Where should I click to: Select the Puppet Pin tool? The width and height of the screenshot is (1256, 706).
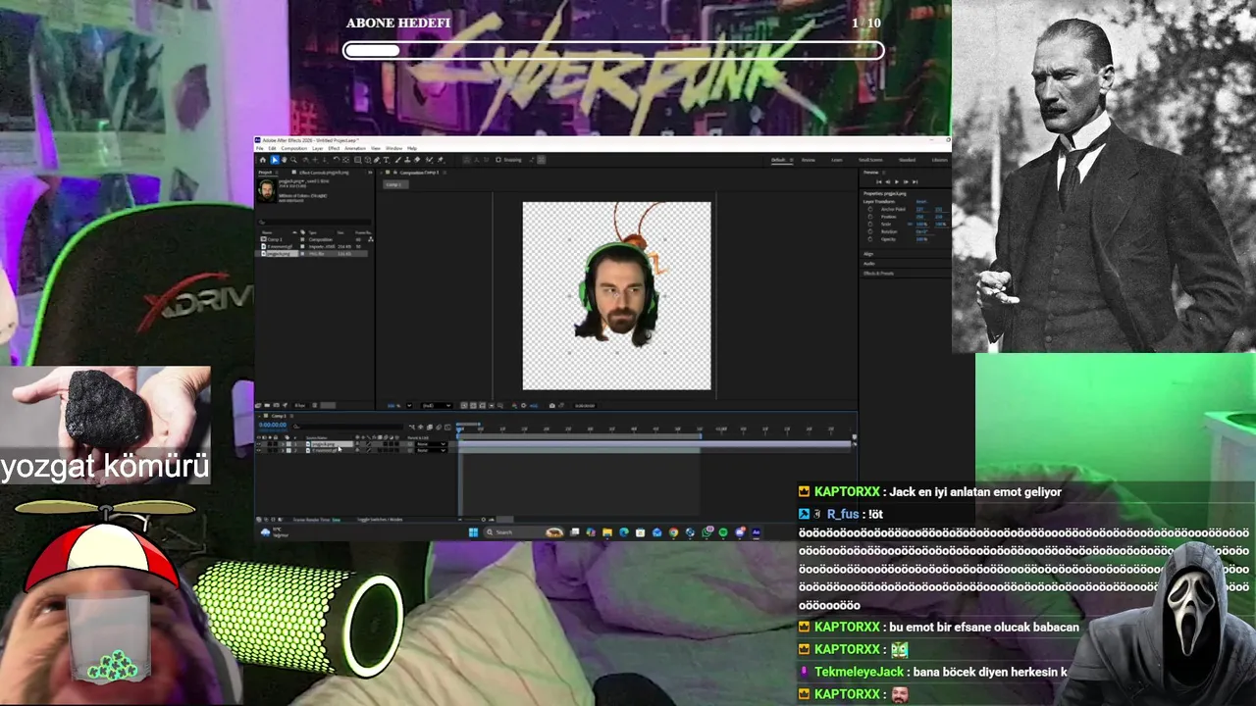click(441, 160)
